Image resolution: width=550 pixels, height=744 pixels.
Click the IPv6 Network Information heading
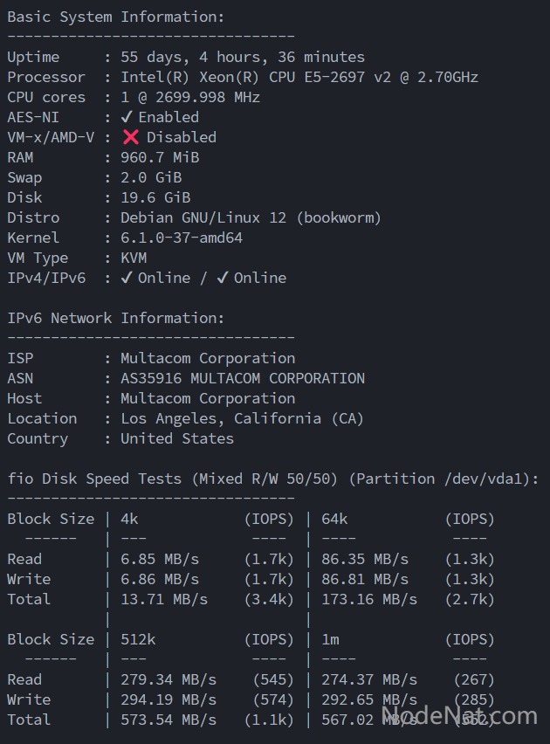coord(115,318)
